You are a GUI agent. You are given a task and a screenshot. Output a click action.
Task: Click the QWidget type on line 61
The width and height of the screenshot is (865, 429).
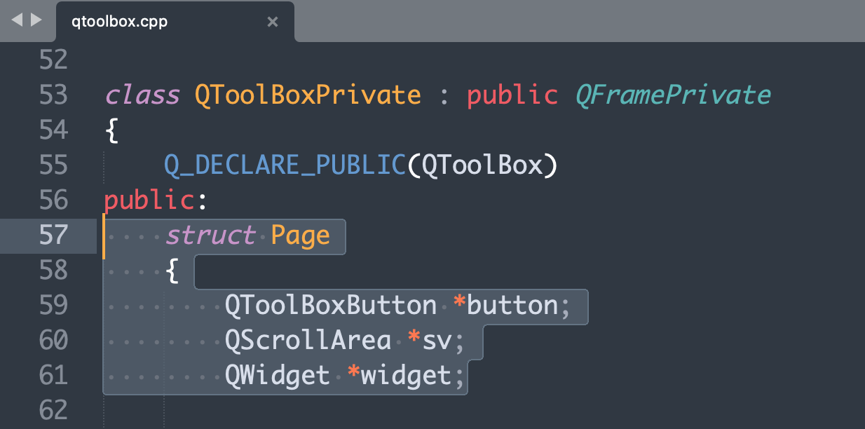pyautogui.click(x=277, y=375)
